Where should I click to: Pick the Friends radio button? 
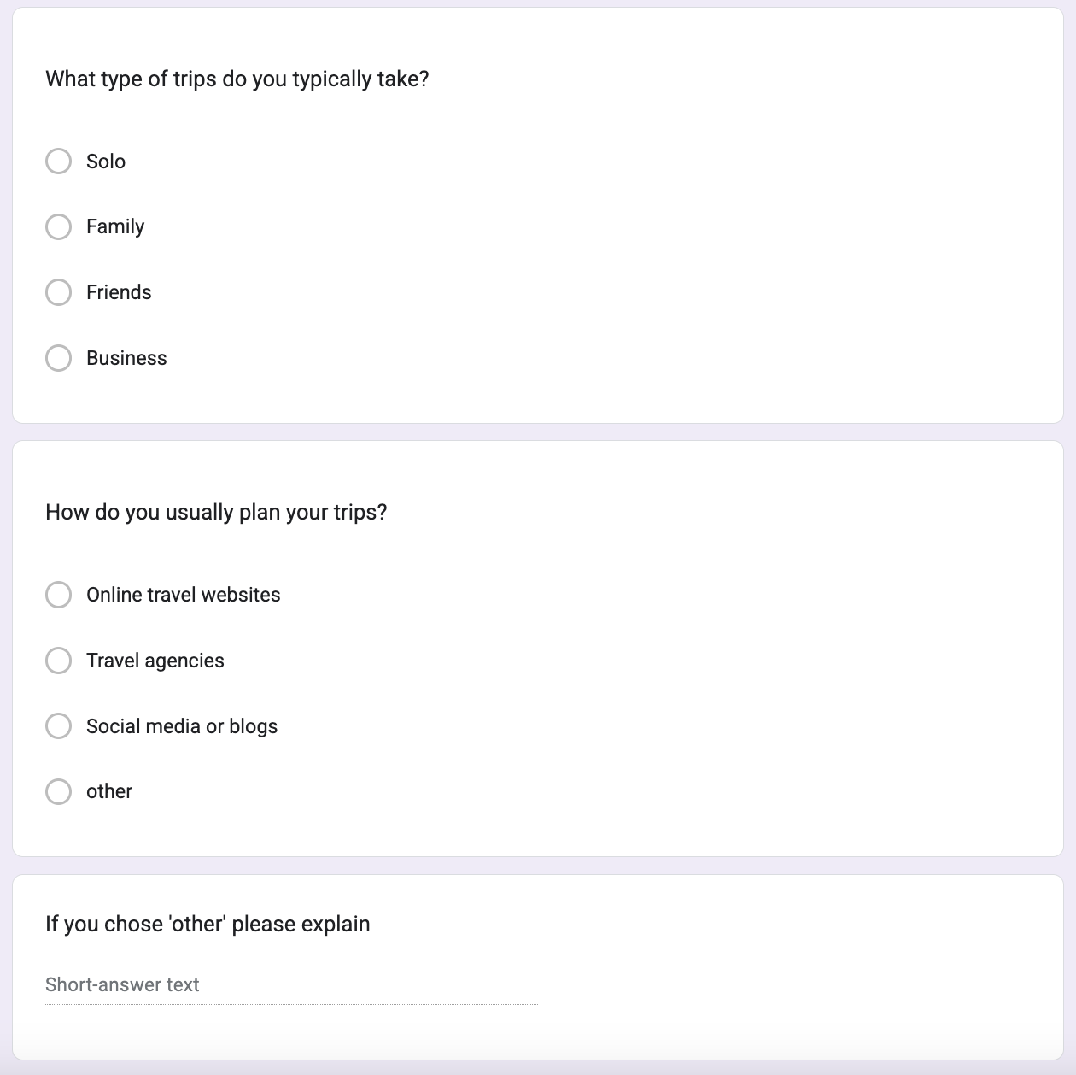click(58, 292)
